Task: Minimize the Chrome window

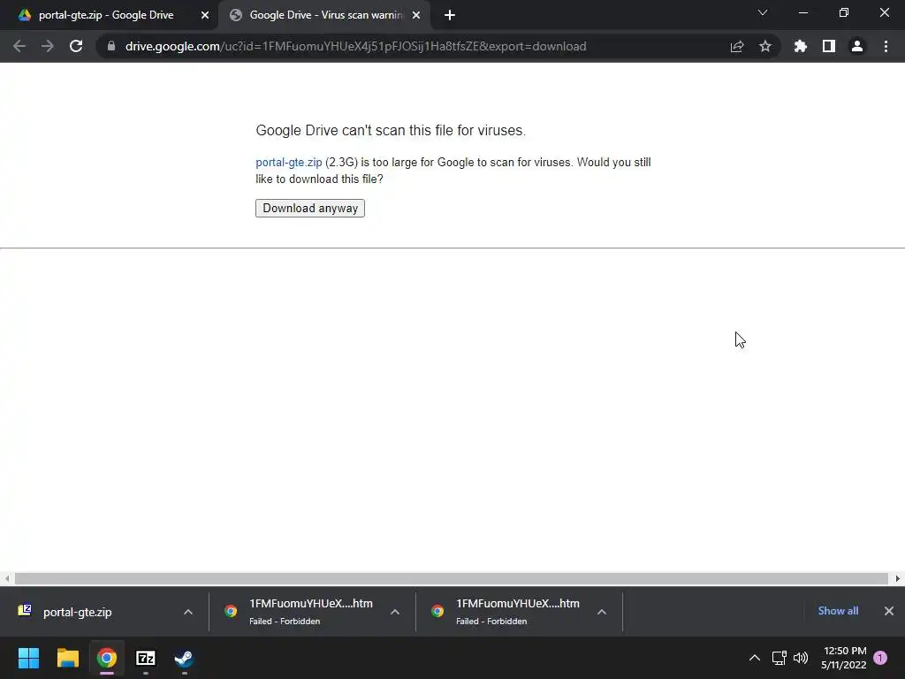Action: click(x=802, y=12)
